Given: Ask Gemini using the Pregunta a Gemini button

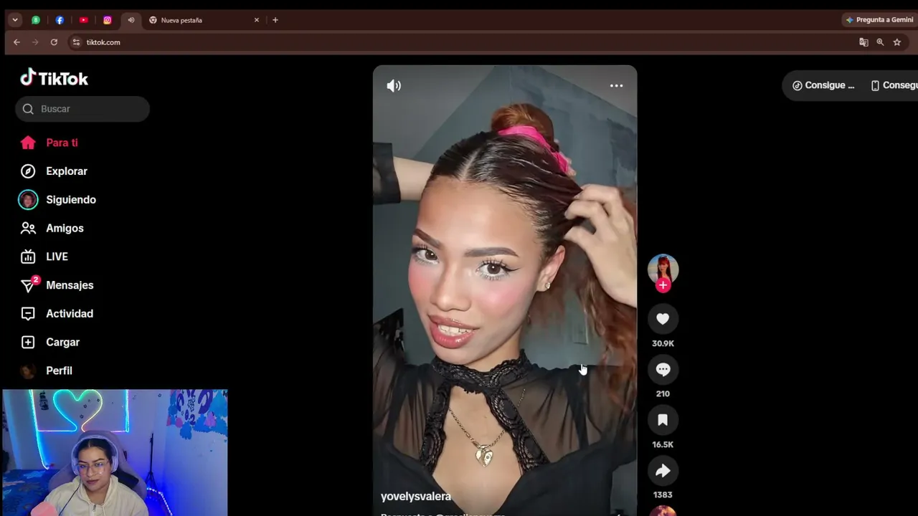Looking at the screenshot, I should 879,20.
